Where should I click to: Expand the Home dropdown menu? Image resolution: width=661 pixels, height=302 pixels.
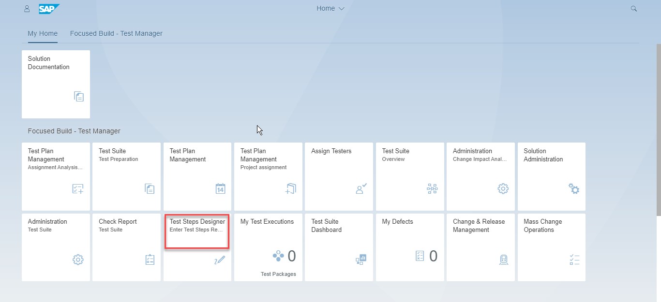(x=330, y=9)
